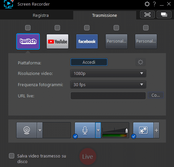This screenshot has width=174, height=167.
Task: Click the webcam preview area
Action: 57,130
